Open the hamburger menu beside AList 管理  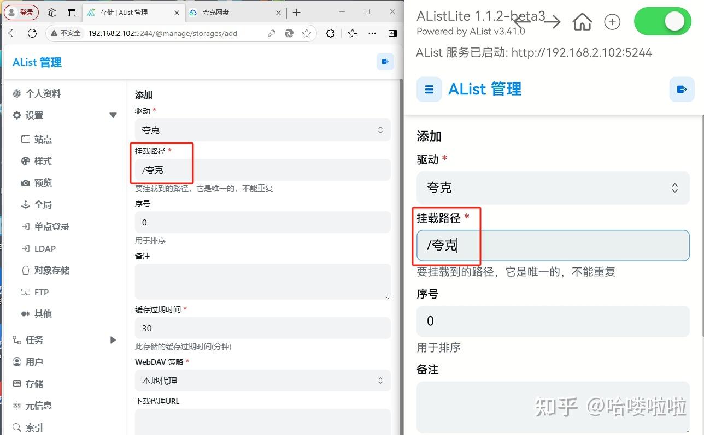[x=429, y=89]
